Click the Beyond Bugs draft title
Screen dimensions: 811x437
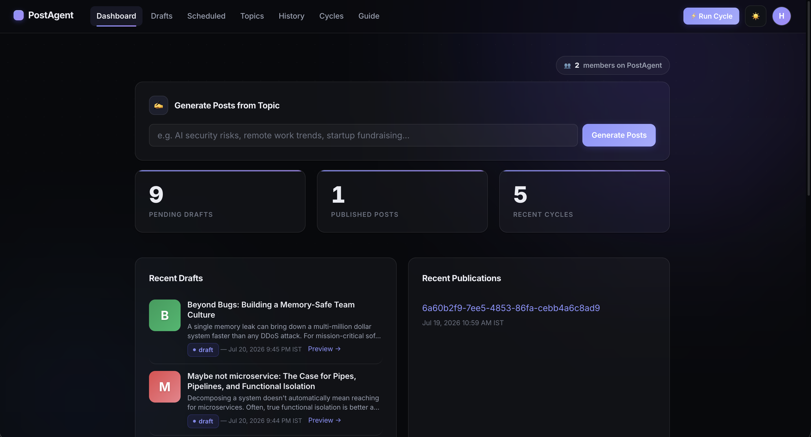click(271, 310)
